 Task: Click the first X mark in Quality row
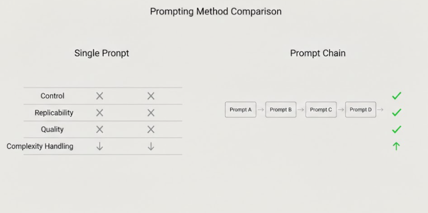pyautogui.click(x=99, y=129)
